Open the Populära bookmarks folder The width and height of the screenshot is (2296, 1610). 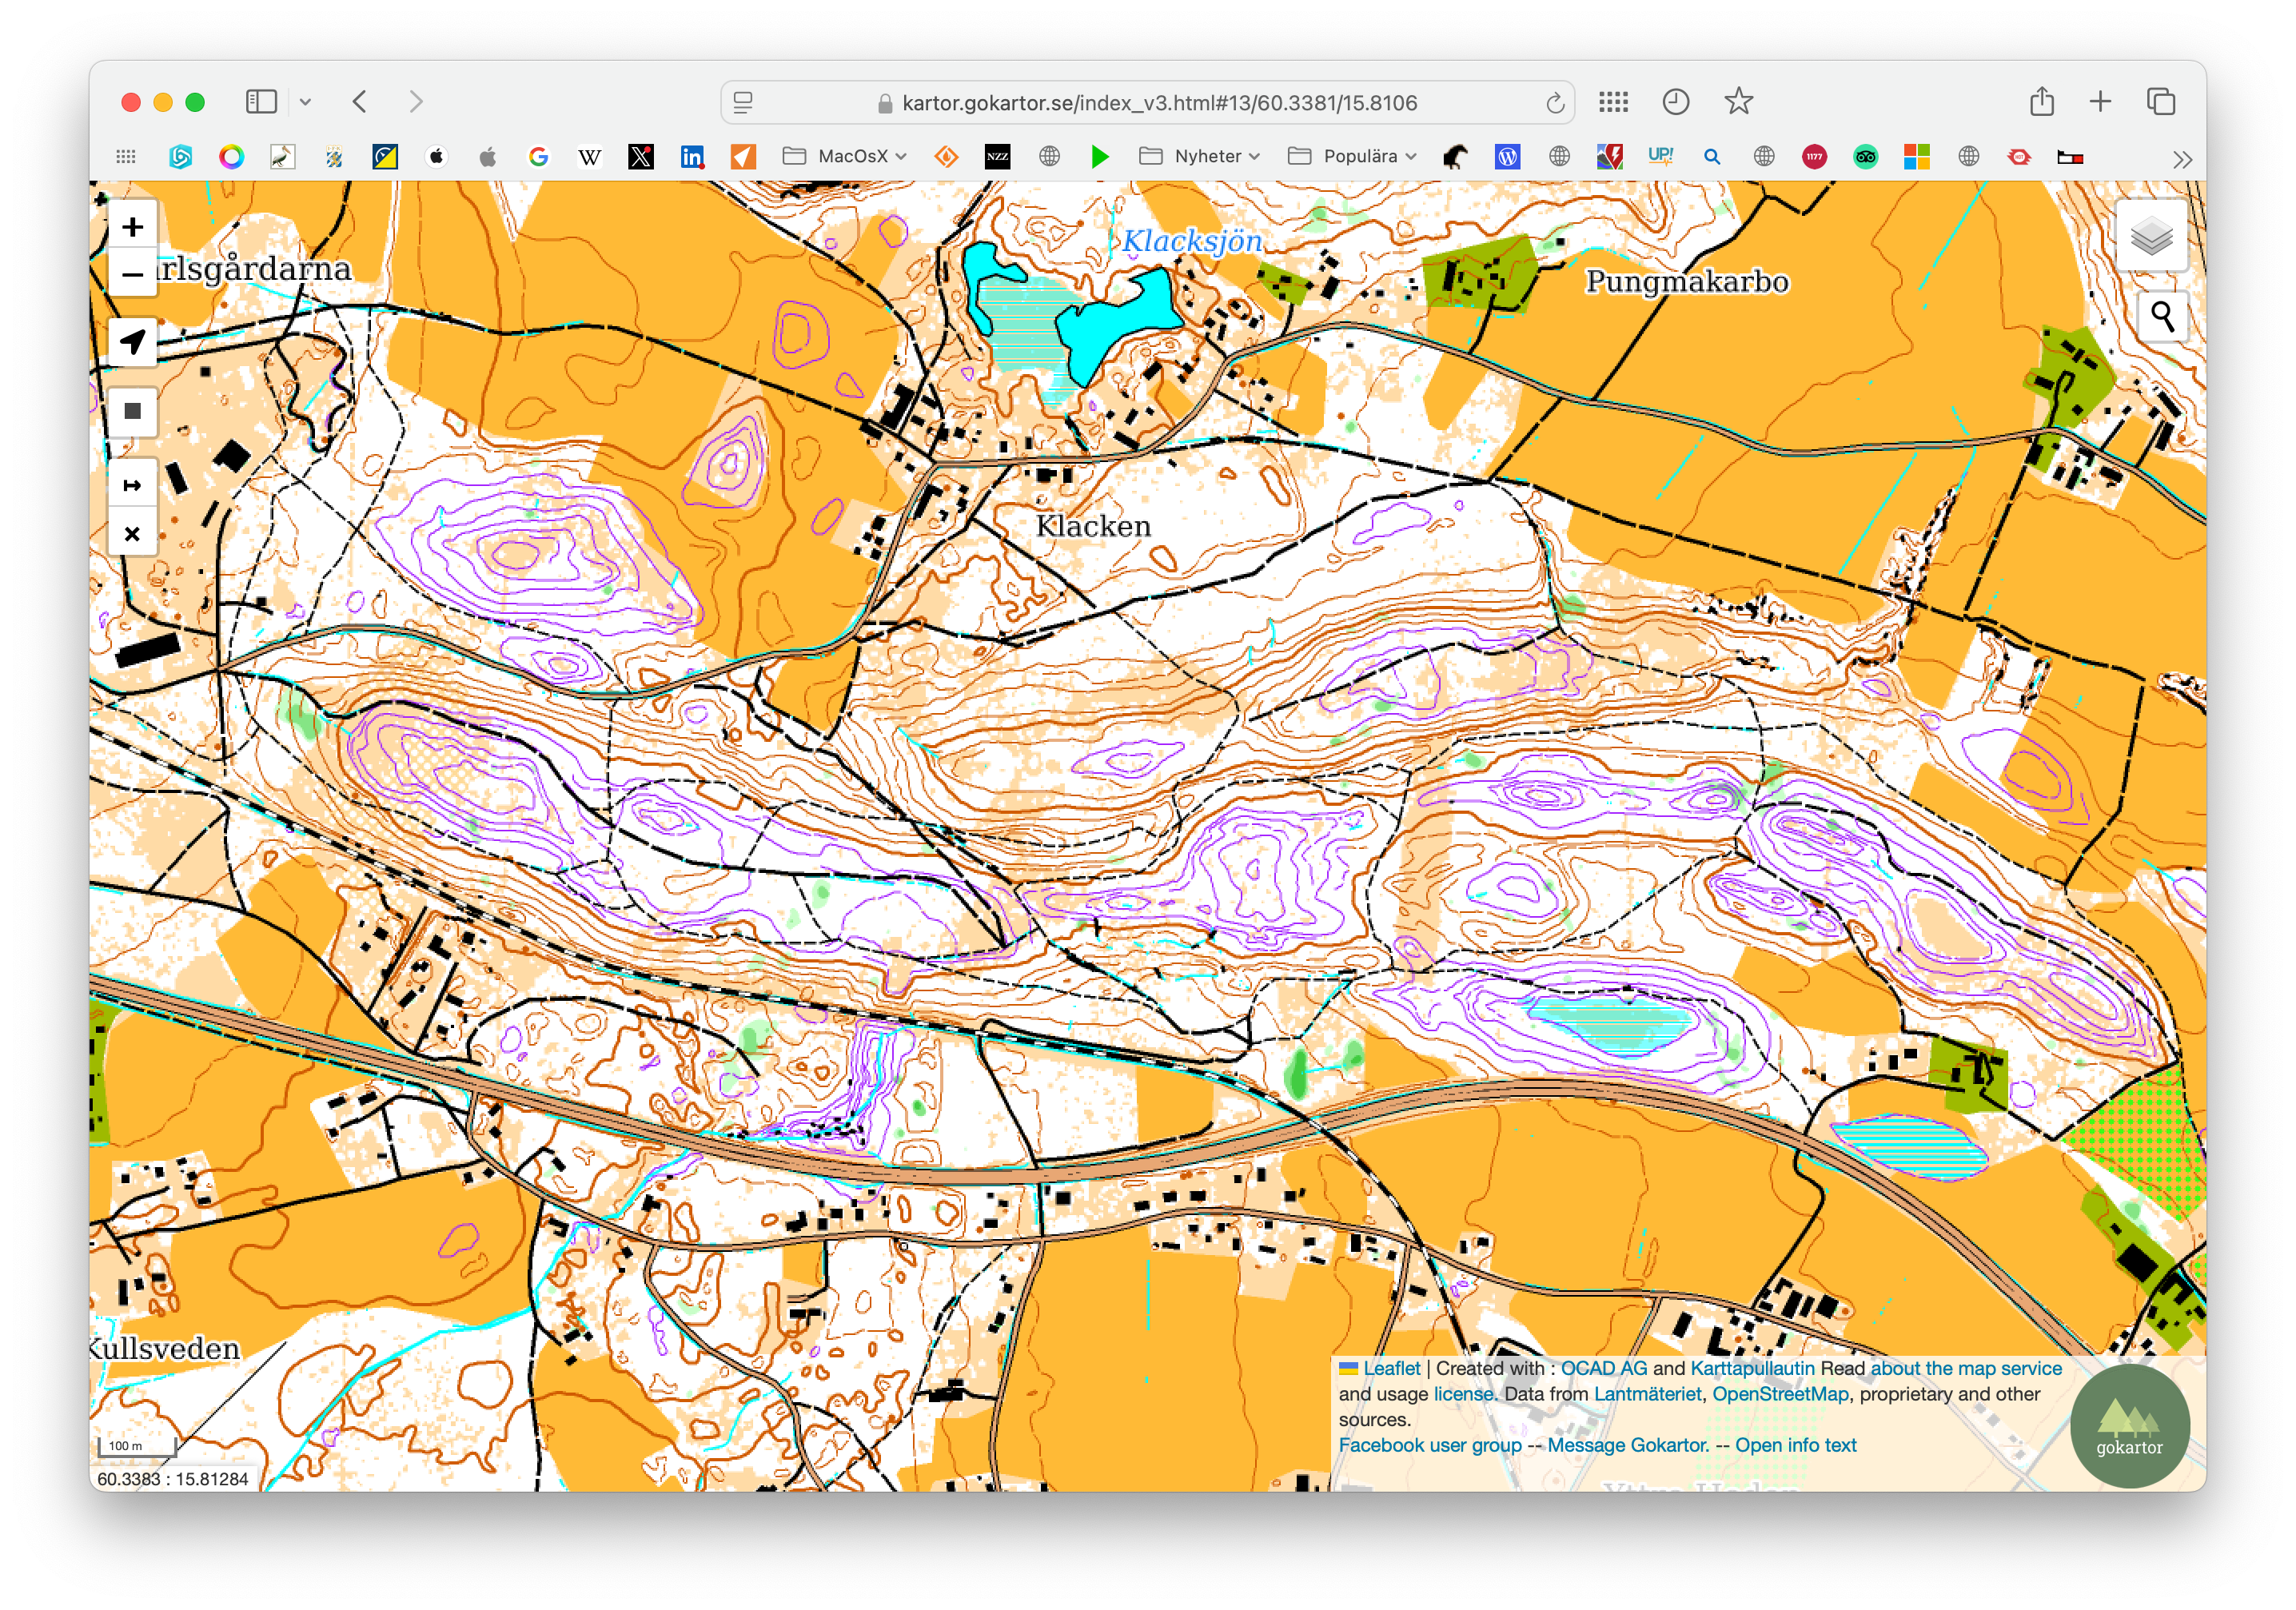[1352, 156]
